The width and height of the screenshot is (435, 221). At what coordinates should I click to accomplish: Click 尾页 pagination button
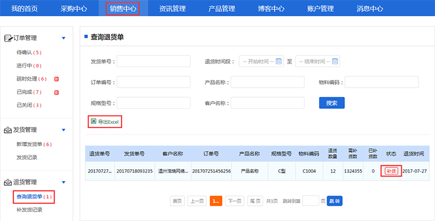click(x=255, y=201)
